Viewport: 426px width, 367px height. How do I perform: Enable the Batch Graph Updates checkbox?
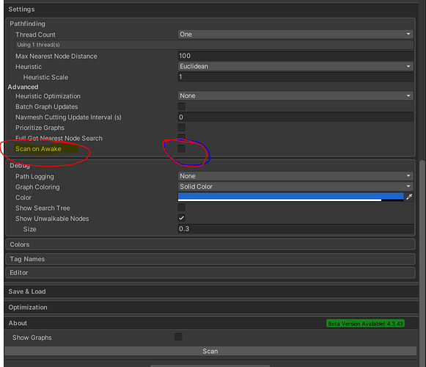point(182,106)
